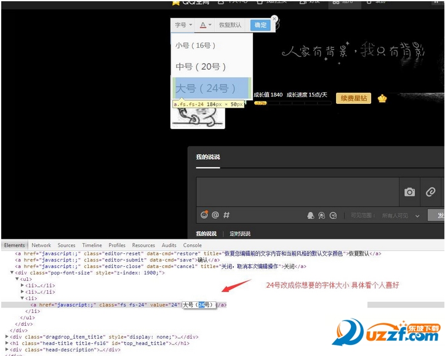Open the 字号 font size dropdown
Image resolution: width=445 pixels, height=356 pixels.
pos(183,25)
